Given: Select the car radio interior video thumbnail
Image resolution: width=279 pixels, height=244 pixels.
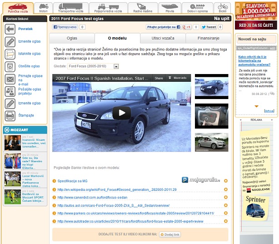Looking at the screenshot, I should pyautogui.click(x=212, y=116).
